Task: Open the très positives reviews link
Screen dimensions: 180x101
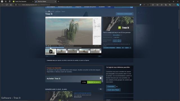Action: [116, 35]
